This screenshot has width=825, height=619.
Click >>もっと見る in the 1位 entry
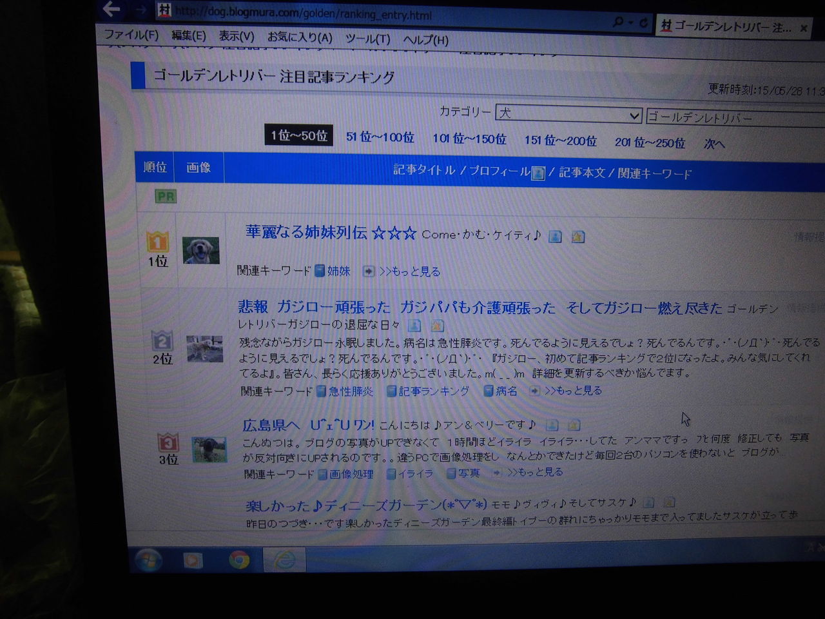pyautogui.click(x=409, y=271)
